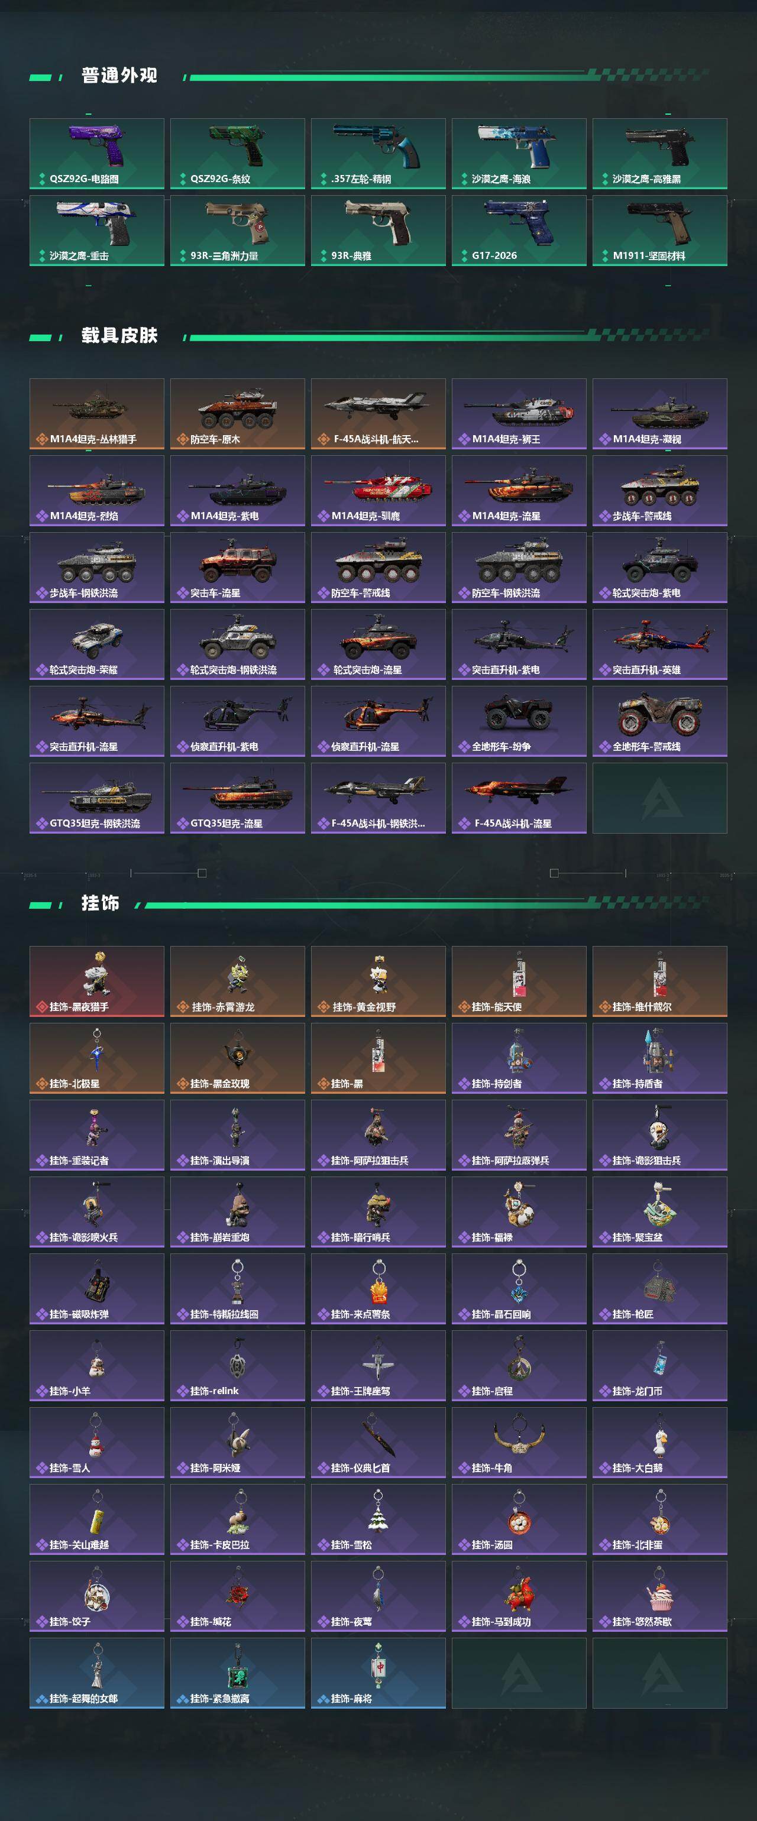Click the M1A4坦克-驯鹿 red tank skin

point(378,491)
